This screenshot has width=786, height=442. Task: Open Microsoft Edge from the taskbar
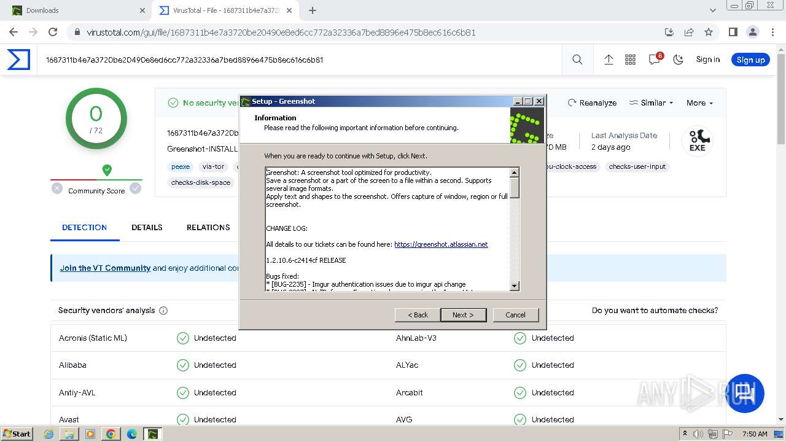point(131,434)
